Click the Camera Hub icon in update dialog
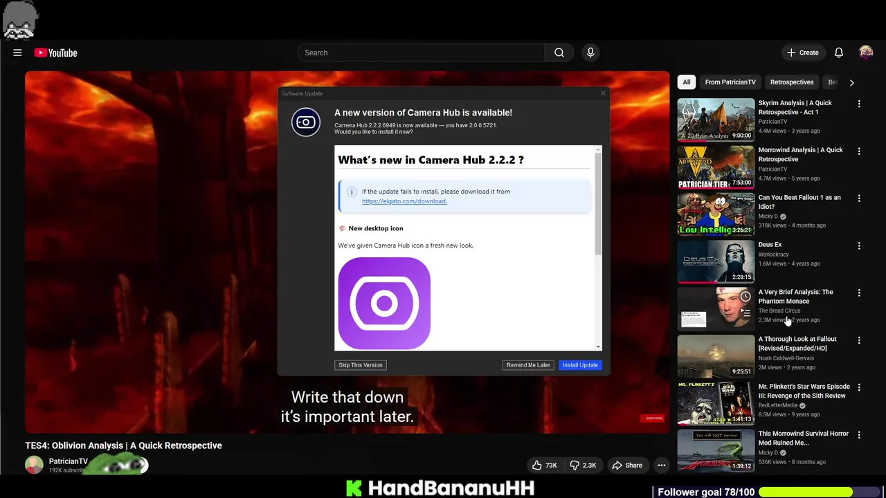This screenshot has width=886, height=498. [x=306, y=122]
